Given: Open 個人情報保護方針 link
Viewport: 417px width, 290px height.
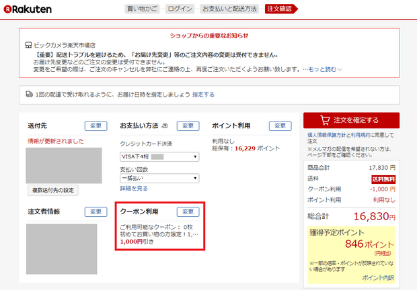Looking at the screenshot, I should click(327, 135).
